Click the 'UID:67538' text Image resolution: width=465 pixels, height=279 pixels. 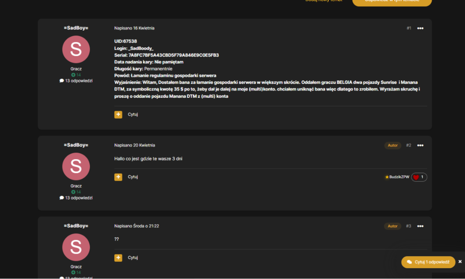[x=126, y=41]
